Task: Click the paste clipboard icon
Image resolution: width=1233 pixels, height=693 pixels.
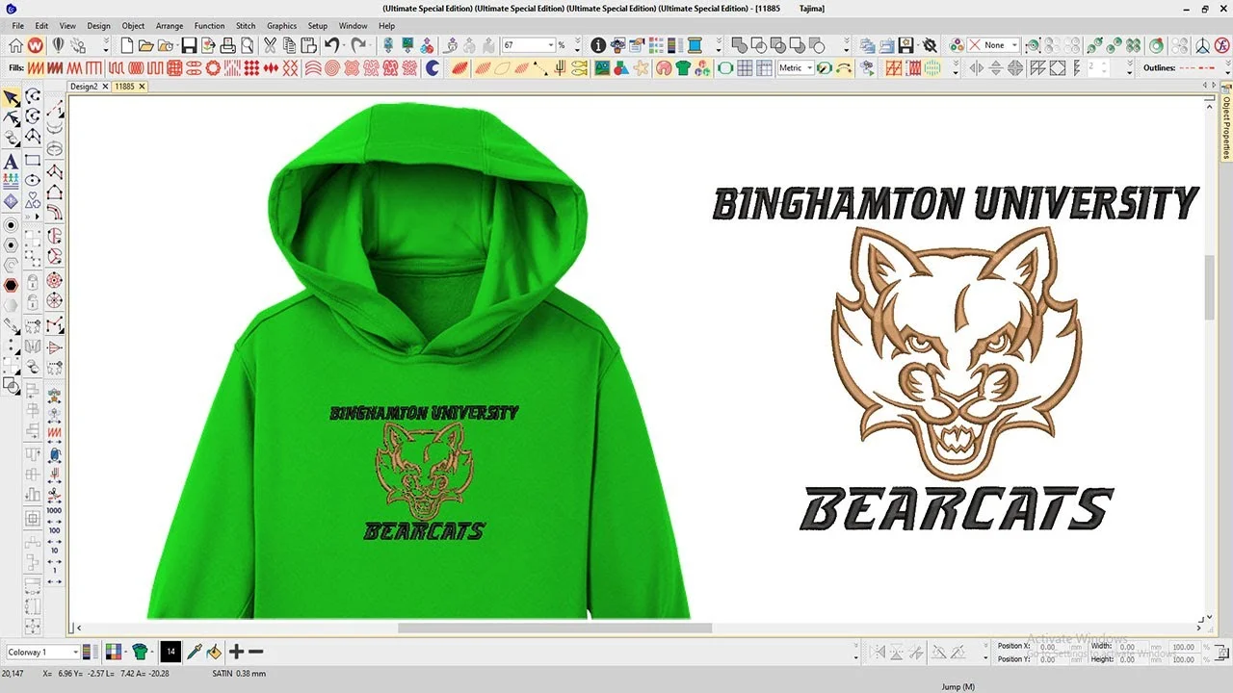Action: [x=308, y=45]
